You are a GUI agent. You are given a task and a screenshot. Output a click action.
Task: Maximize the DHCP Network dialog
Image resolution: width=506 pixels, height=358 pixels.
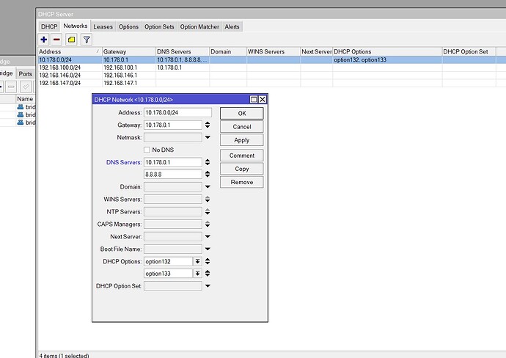tap(254, 99)
